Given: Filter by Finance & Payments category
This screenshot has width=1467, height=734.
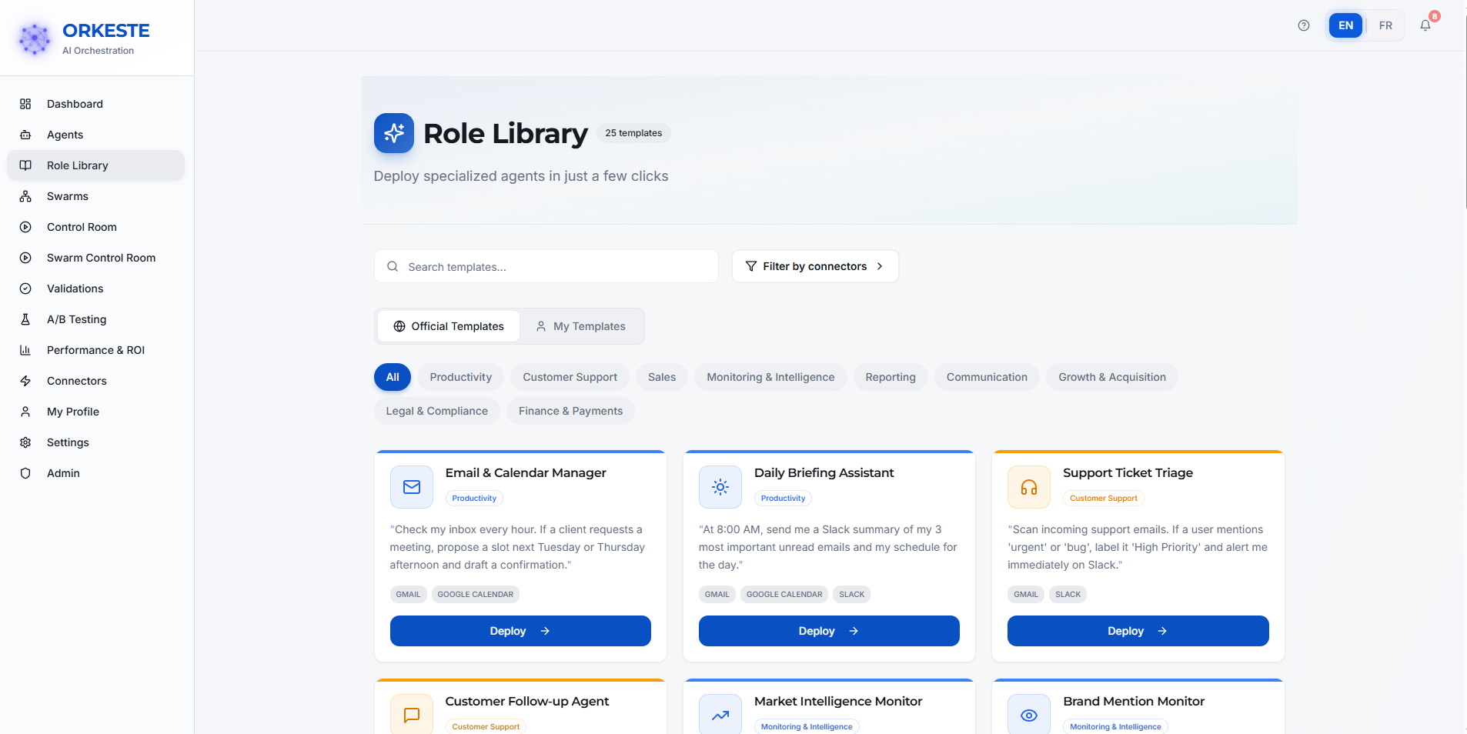Looking at the screenshot, I should point(570,411).
